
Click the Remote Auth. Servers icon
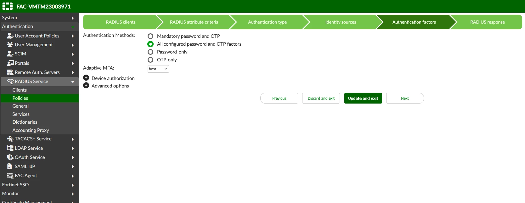pyautogui.click(x=10, y=72)
